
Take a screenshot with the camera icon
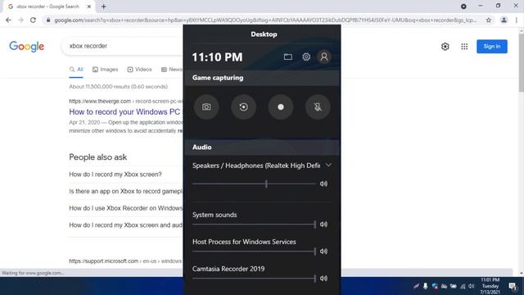(206, 107)
